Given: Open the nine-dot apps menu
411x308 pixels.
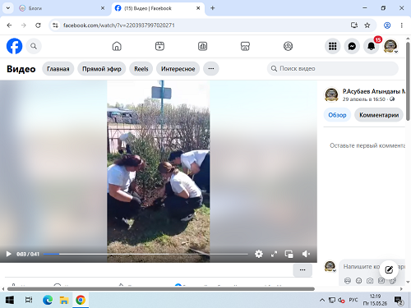Looking at the screenshot, I should point(333,46).
